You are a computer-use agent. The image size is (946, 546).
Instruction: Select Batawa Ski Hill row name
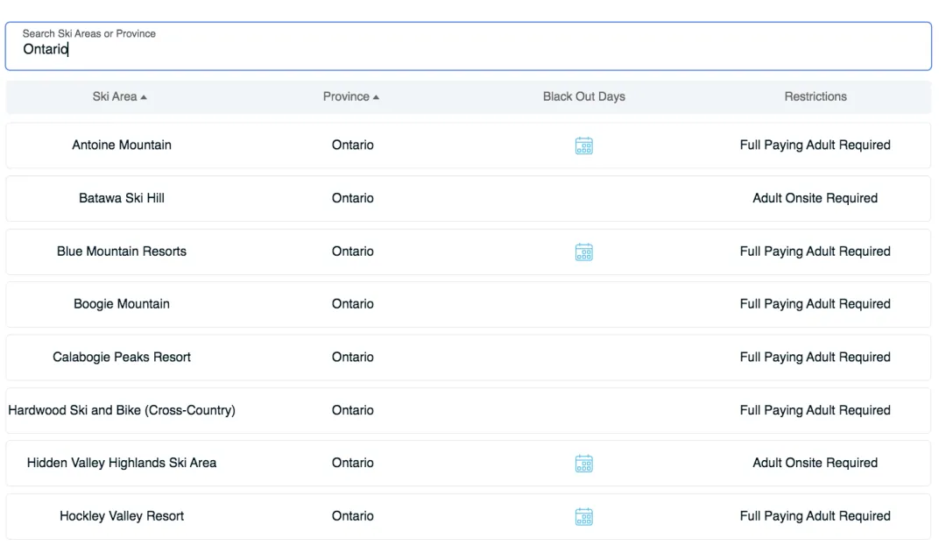(x=122, y=198)
